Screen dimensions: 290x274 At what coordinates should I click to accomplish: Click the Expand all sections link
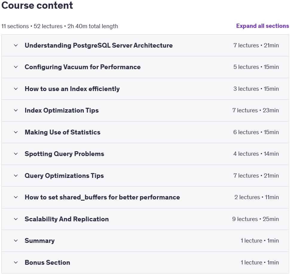[262, 26]
